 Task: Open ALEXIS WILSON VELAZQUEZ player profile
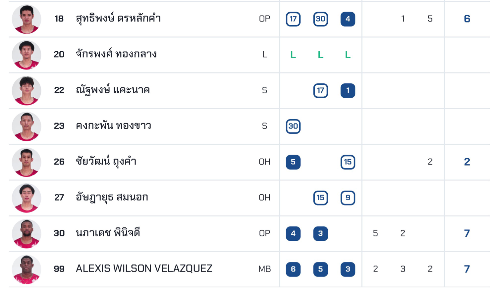click(144, 268)
